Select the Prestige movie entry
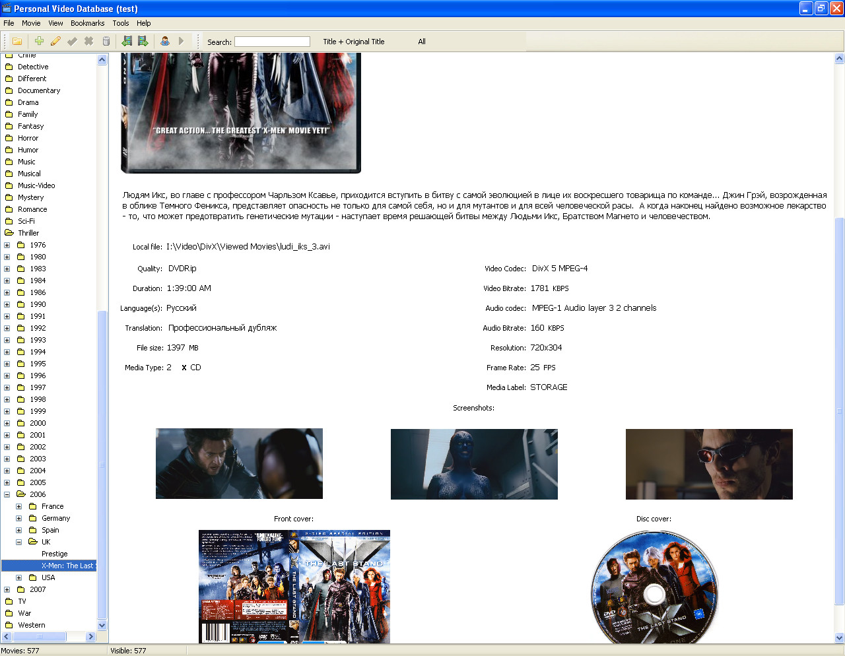 (x=55, y=554)
